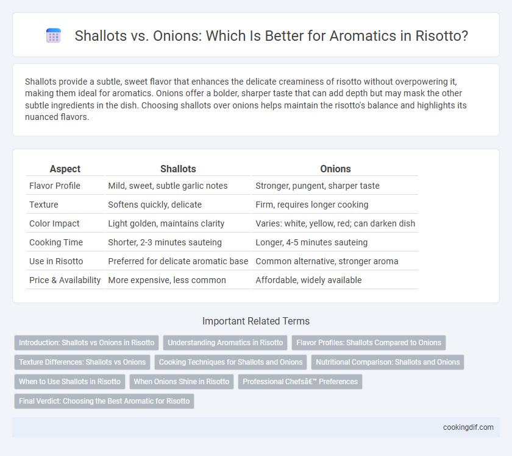The width and height of the screenshot is (512, 456).
Task: Select the Professional Chefs' Preferences tag
Action: tap(300, 382)
